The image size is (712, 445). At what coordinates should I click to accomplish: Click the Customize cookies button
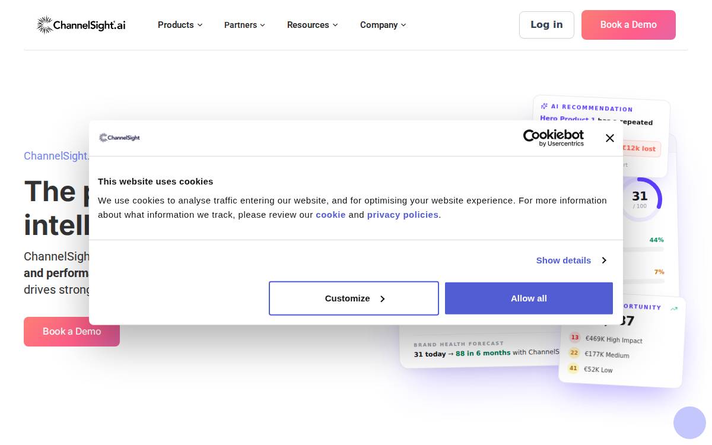point(354,298)
